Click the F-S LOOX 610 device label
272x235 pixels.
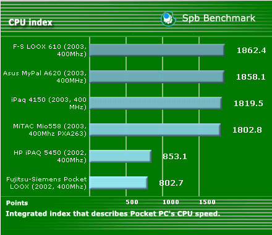[x=49, y=51]
